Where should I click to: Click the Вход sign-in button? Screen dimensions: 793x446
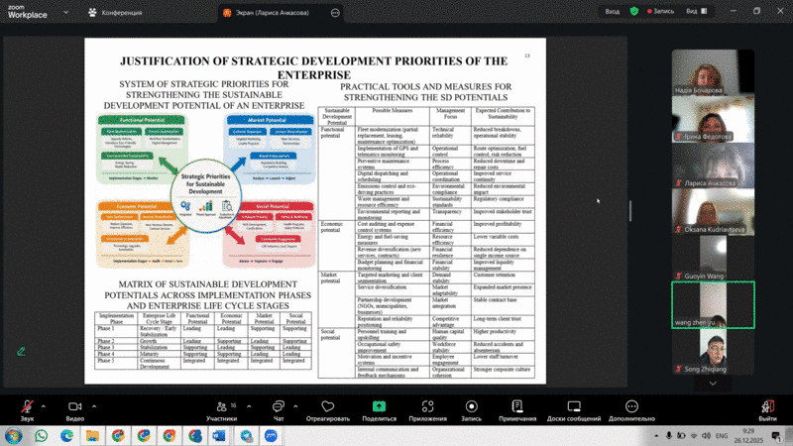point(613,11)
